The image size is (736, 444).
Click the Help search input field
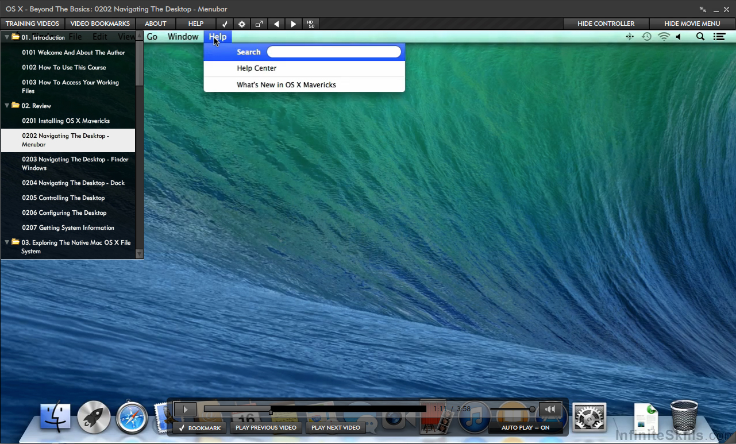pos(334,52)
